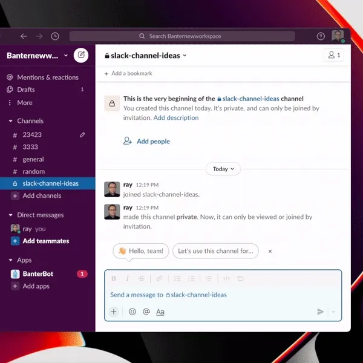The height and width of the screenshot is (363, 363).
Task: Insert a link with the link icon
Action: [159, 278]
